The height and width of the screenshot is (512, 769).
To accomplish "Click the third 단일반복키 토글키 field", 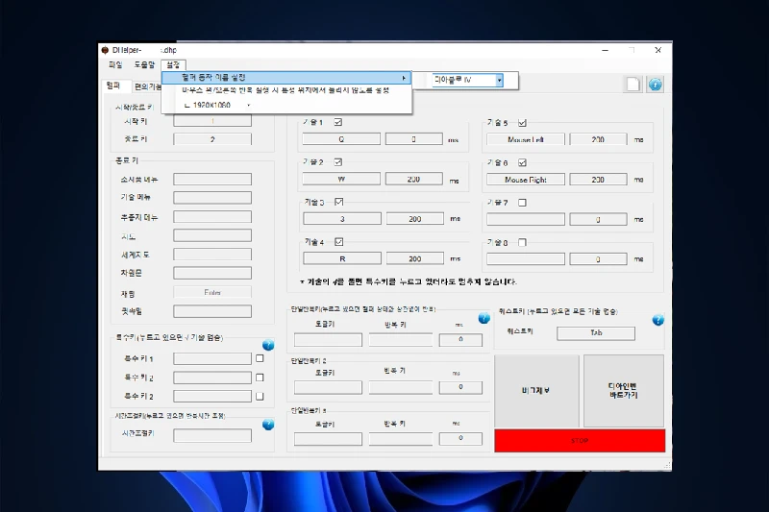I will (x=328, y=438).
